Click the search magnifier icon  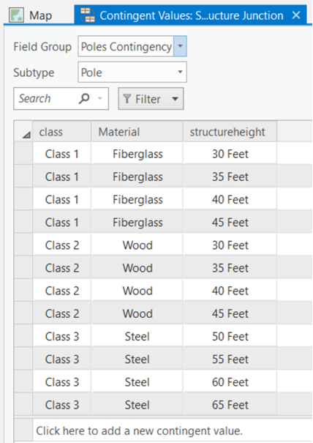click(84, 99)
